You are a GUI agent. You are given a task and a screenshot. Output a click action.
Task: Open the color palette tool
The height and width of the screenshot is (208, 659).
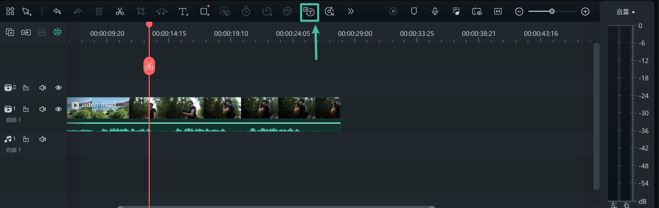pos(287,12)
